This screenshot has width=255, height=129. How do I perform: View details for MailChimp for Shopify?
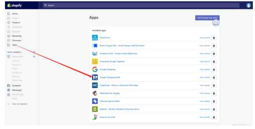click(205, 93)
